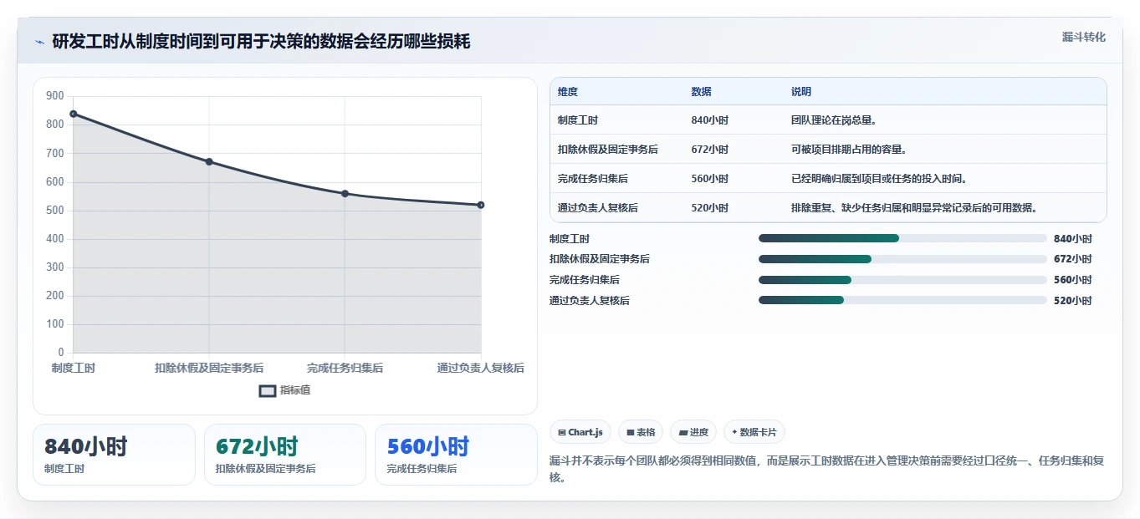Click the 完成任务归集后 progress bar

(x=902, y=280)
